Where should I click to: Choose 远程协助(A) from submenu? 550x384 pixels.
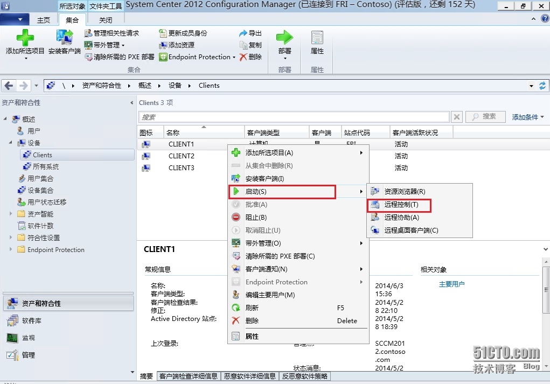(420, 218)
